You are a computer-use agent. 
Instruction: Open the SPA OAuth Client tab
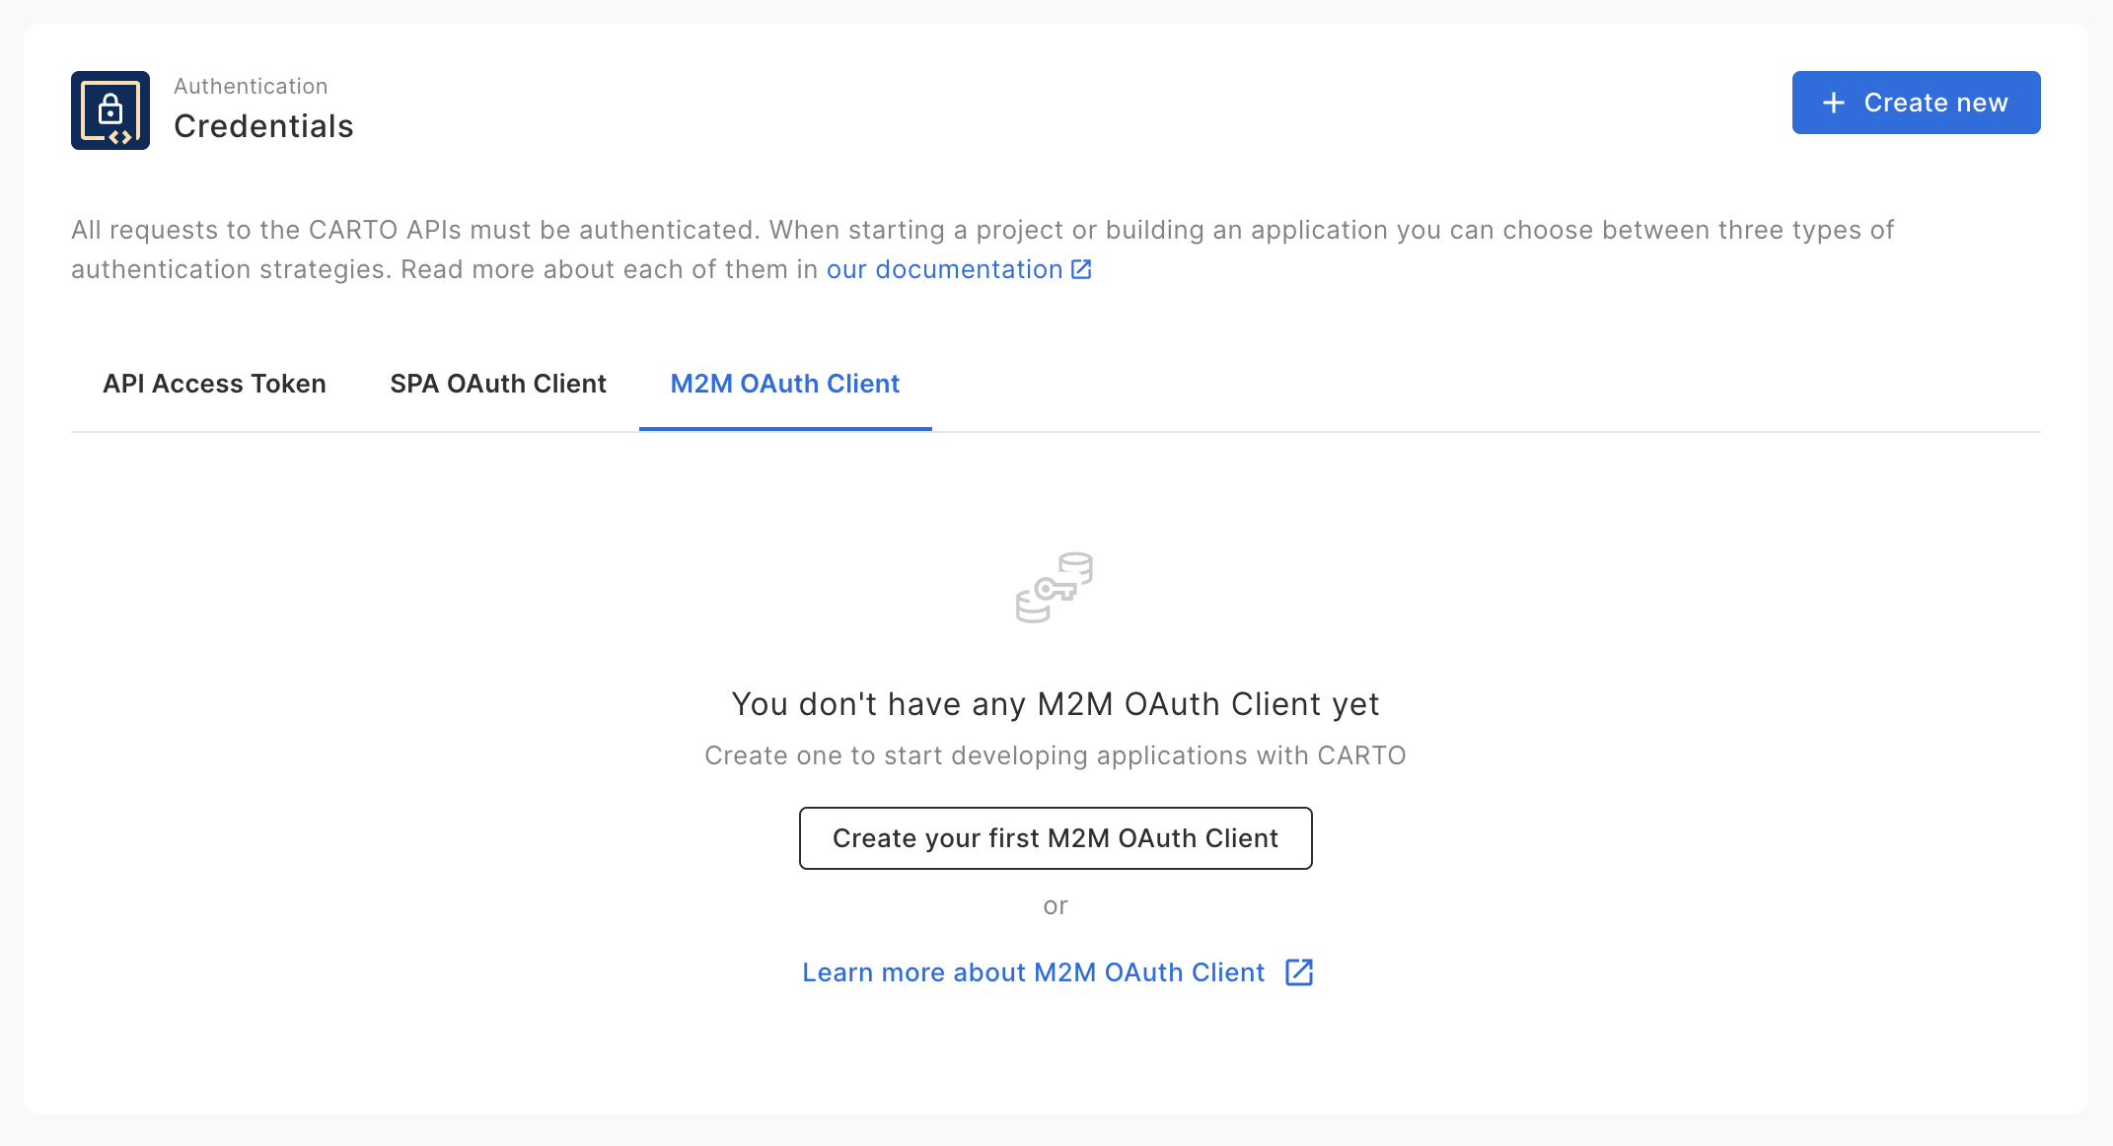pos(497,384)
